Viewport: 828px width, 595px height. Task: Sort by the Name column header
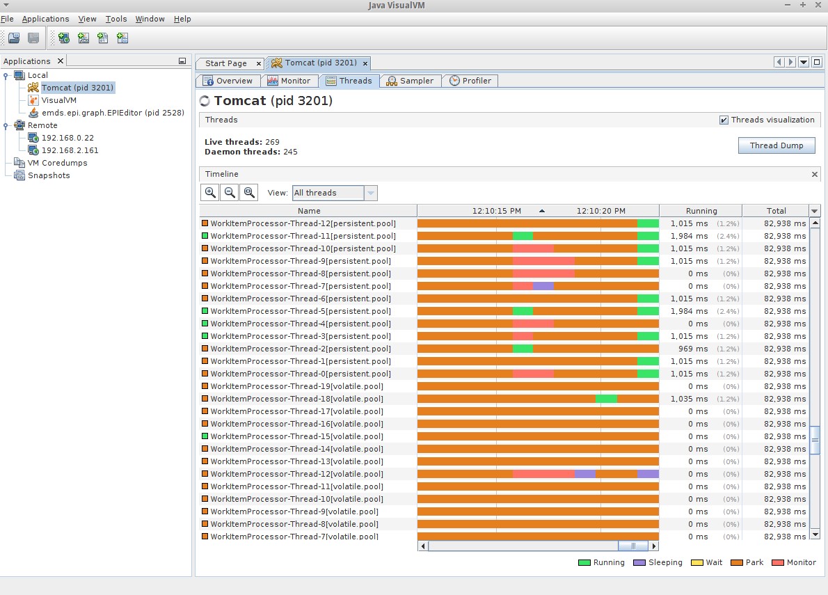[x=308, y=211]
